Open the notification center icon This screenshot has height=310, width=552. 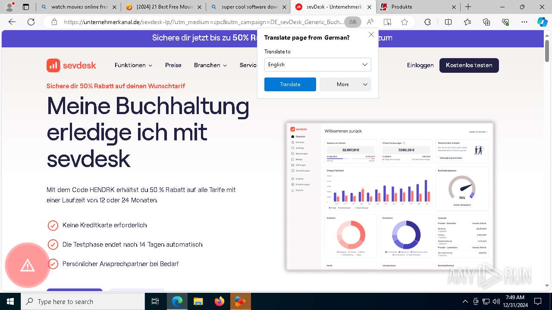[538, 301]
